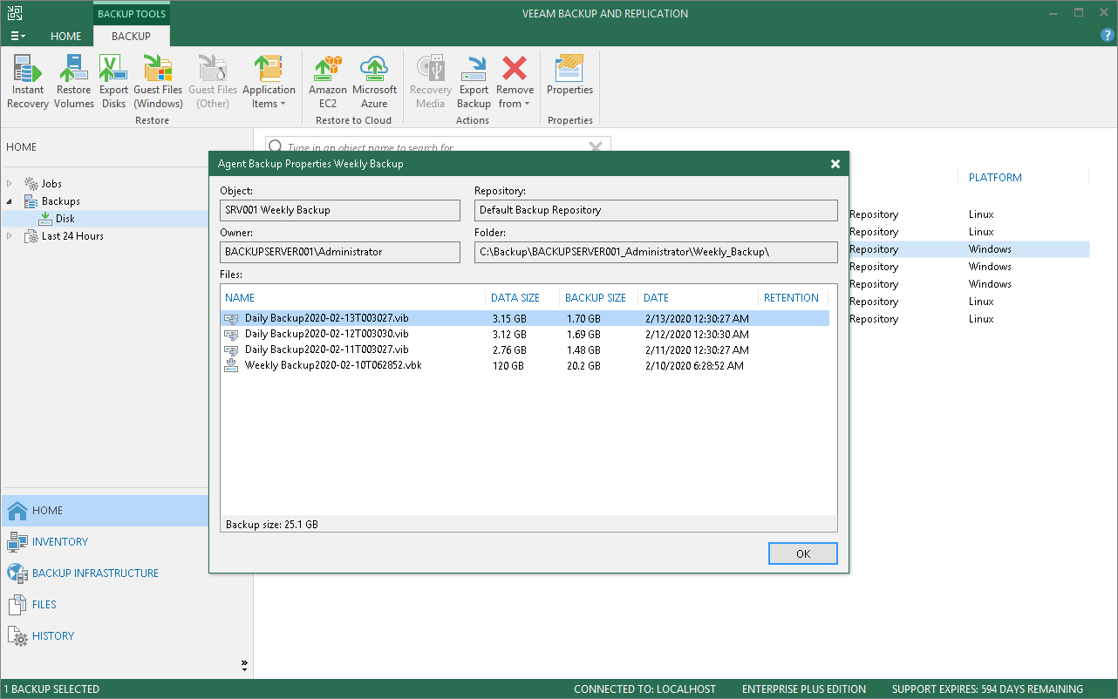This screenshot has width=1118, height=699.
Task: Open the Home view in sidebar
Action: pyautogui.click(x=105, y=511)
